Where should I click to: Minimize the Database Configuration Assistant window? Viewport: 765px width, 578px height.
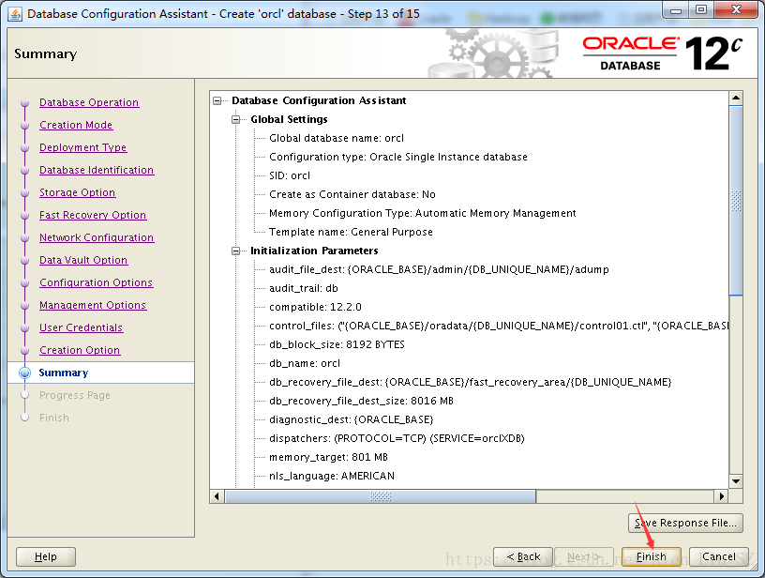coord(676,9)
